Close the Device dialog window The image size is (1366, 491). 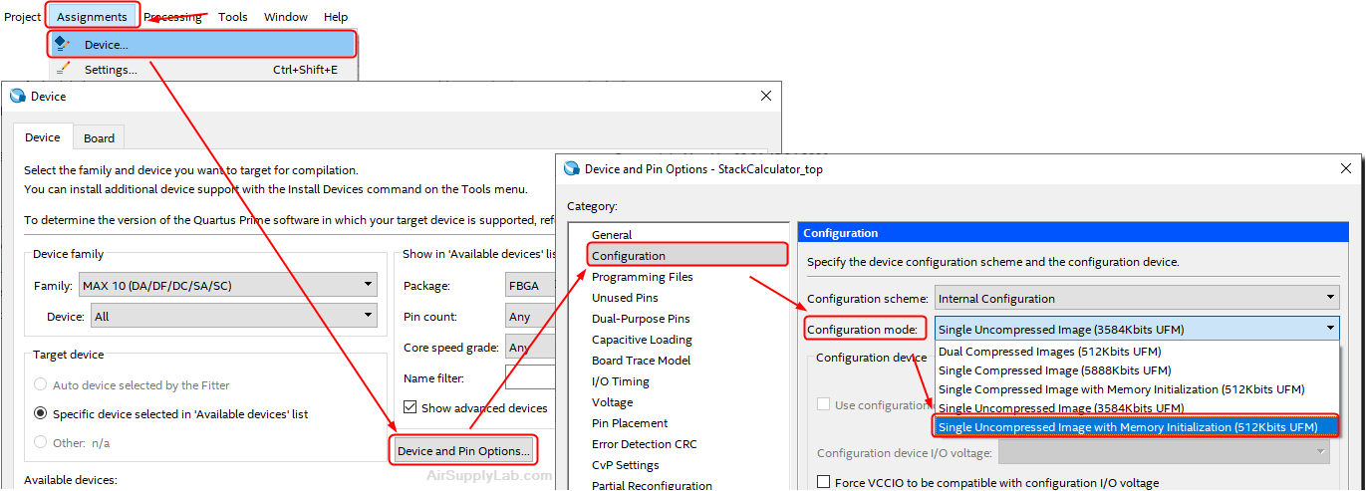pyautogui.click(x=765, y=97)
